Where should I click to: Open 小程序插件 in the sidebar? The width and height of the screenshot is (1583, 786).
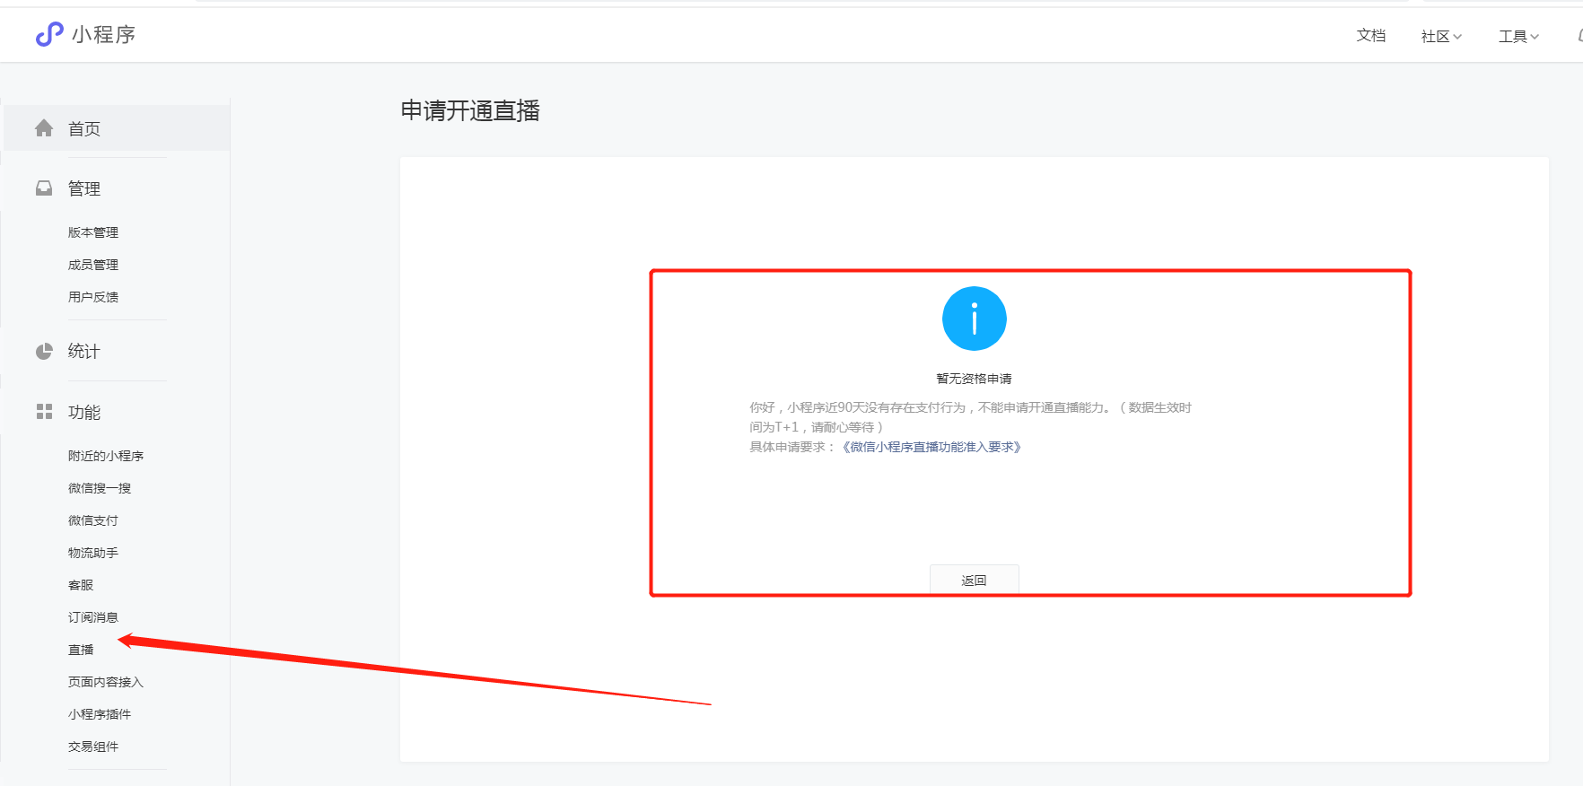point(100,714)
